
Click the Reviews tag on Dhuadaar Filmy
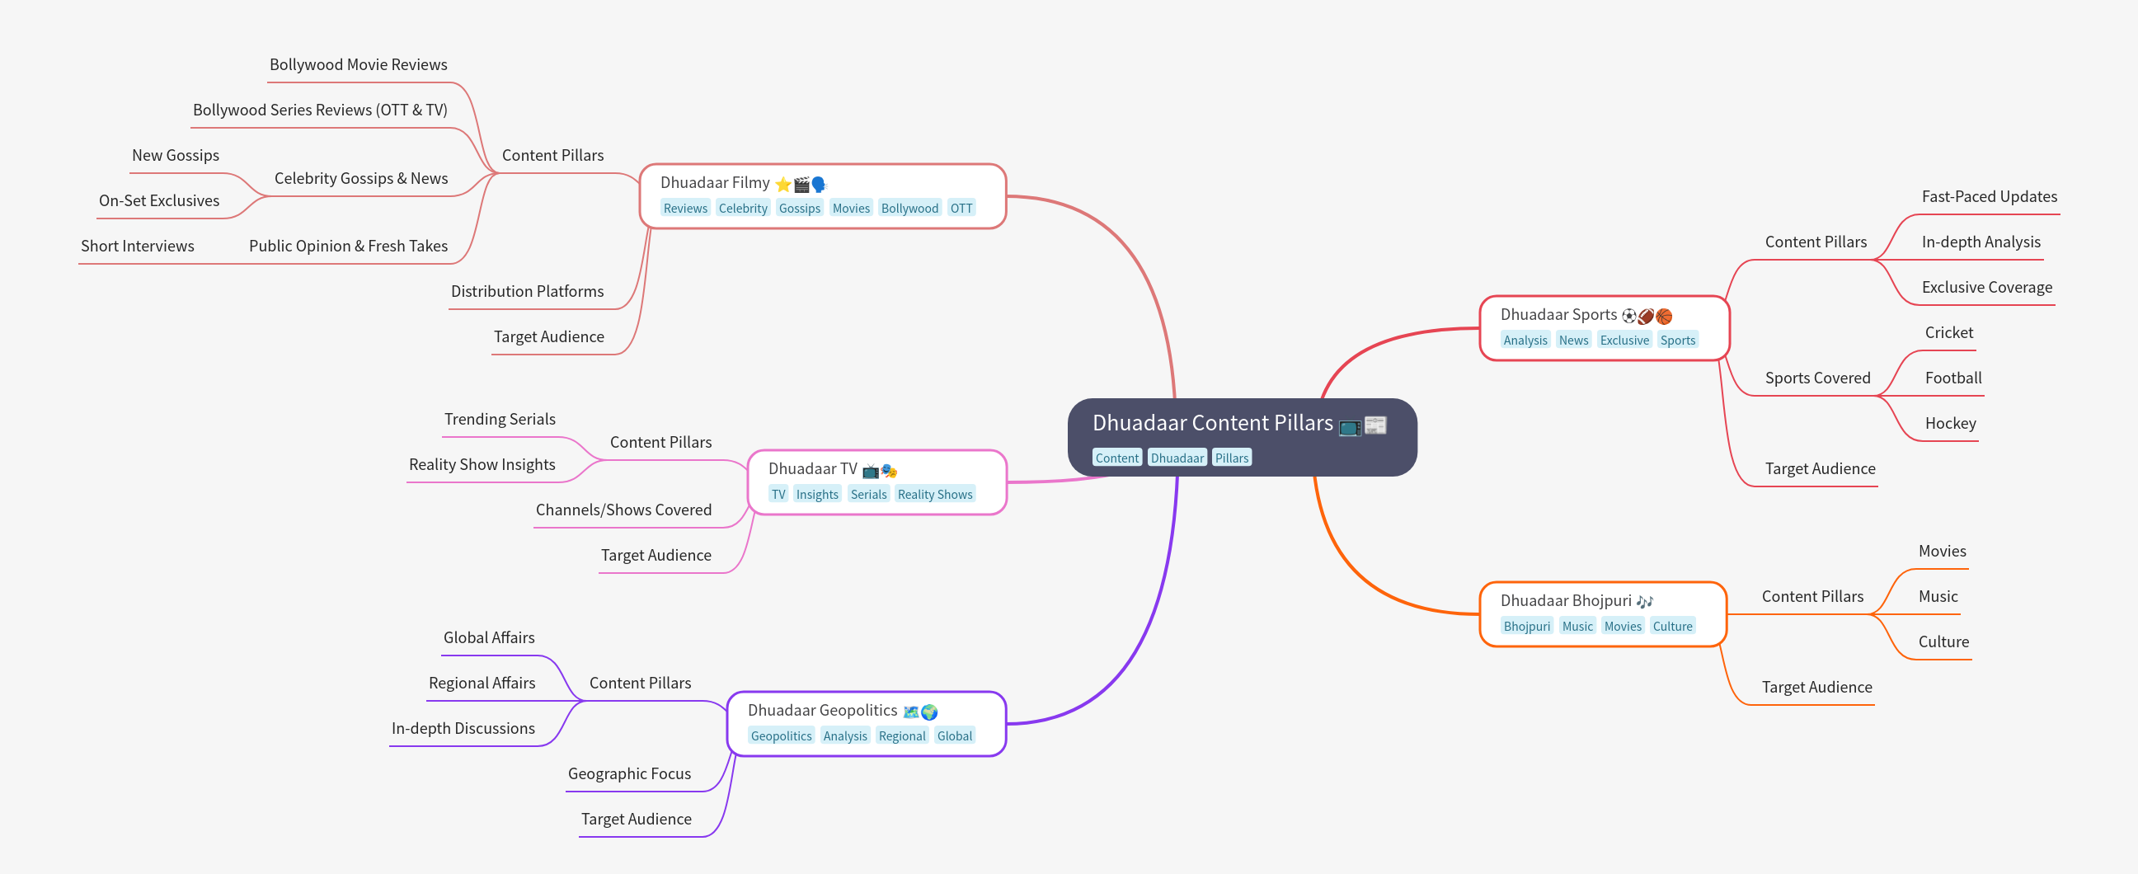684,209
